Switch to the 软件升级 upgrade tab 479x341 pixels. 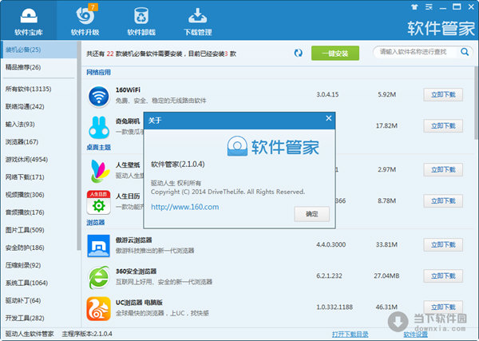point(85,21)
